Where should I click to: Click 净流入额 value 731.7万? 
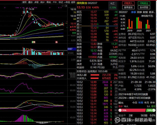pos(106,75)
